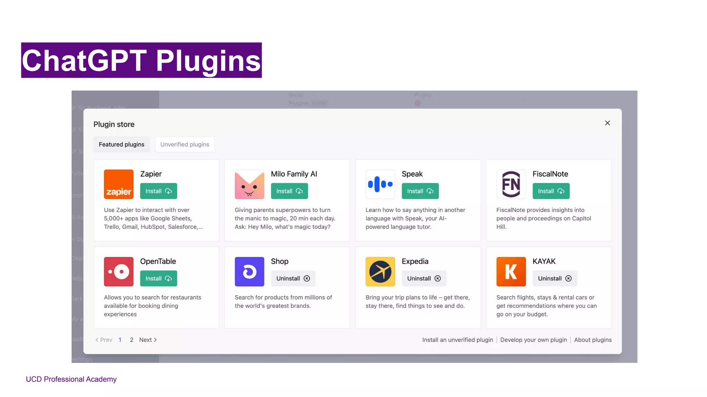Click Shop description about greatest brands

point(283,302)
